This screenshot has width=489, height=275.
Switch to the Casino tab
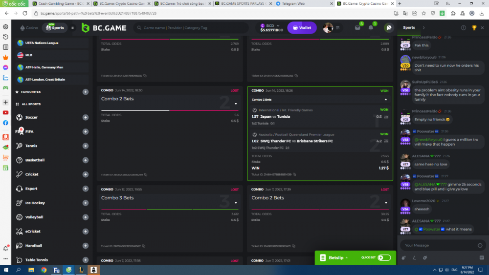[29, 28]
